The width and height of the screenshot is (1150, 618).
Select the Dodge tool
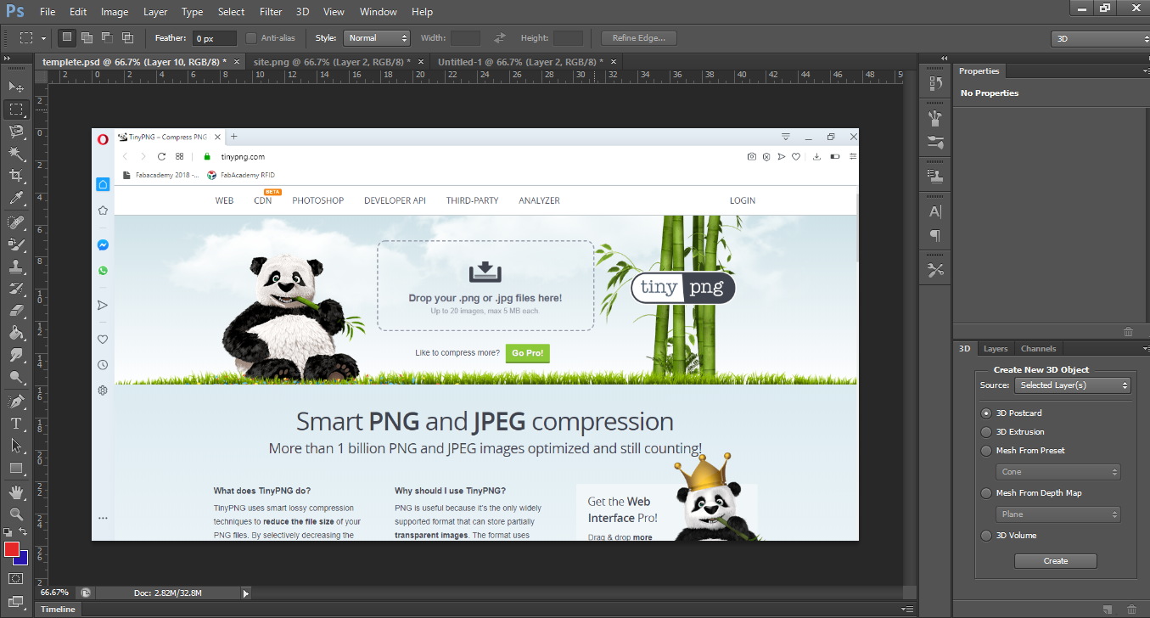point(16,377)
